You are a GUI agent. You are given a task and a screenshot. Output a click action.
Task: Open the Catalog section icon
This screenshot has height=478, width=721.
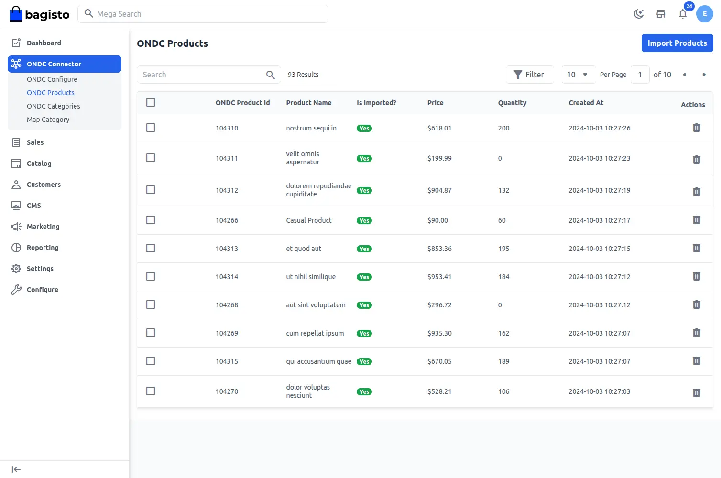tap(16, 163)
